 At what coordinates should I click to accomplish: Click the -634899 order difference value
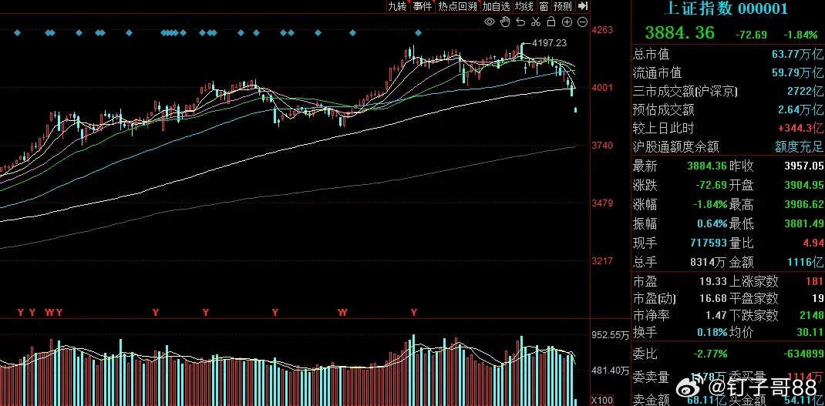pyautogui.click(x=803, y=354)
